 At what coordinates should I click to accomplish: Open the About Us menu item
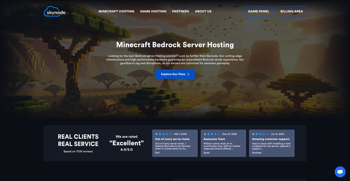coord(203,11)
